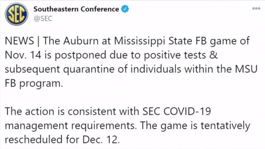265x149 pixels.
Task: Click the word quarantine in tweet
Action: click(89, 70)
